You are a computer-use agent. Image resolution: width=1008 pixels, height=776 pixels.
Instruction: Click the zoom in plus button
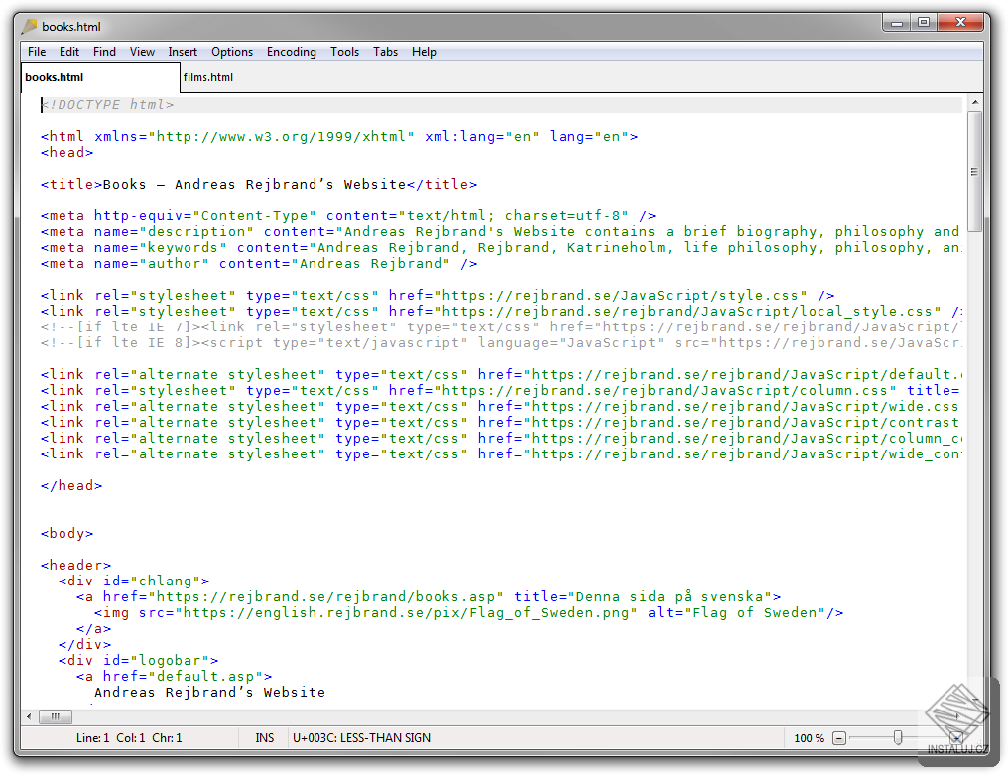(x=957, y=738)
